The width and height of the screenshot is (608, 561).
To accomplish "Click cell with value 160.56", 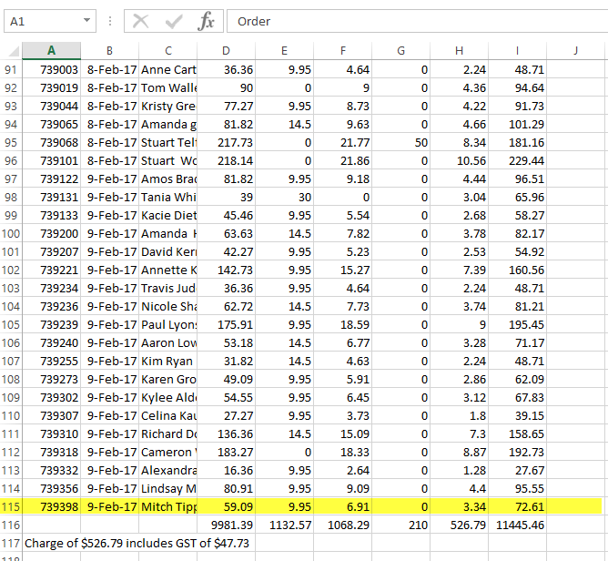I will (x=517, y=270).
